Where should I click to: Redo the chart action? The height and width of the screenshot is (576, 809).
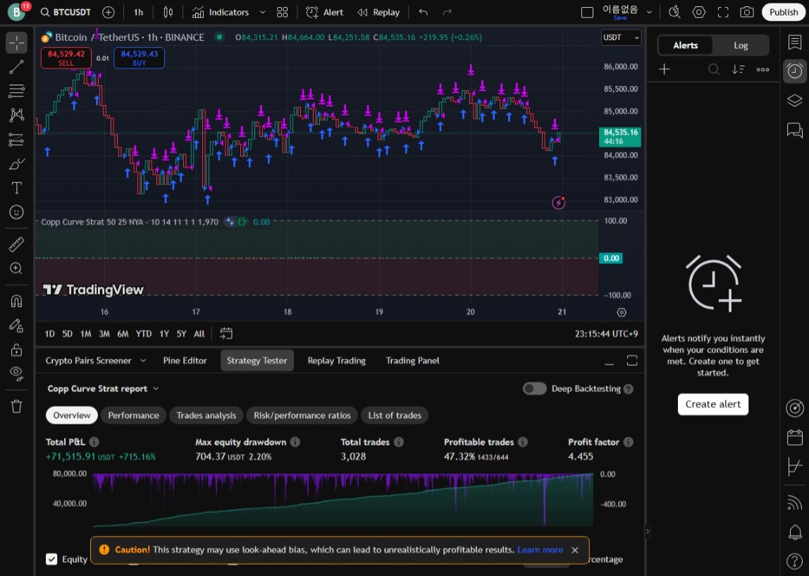pos(447,13)
